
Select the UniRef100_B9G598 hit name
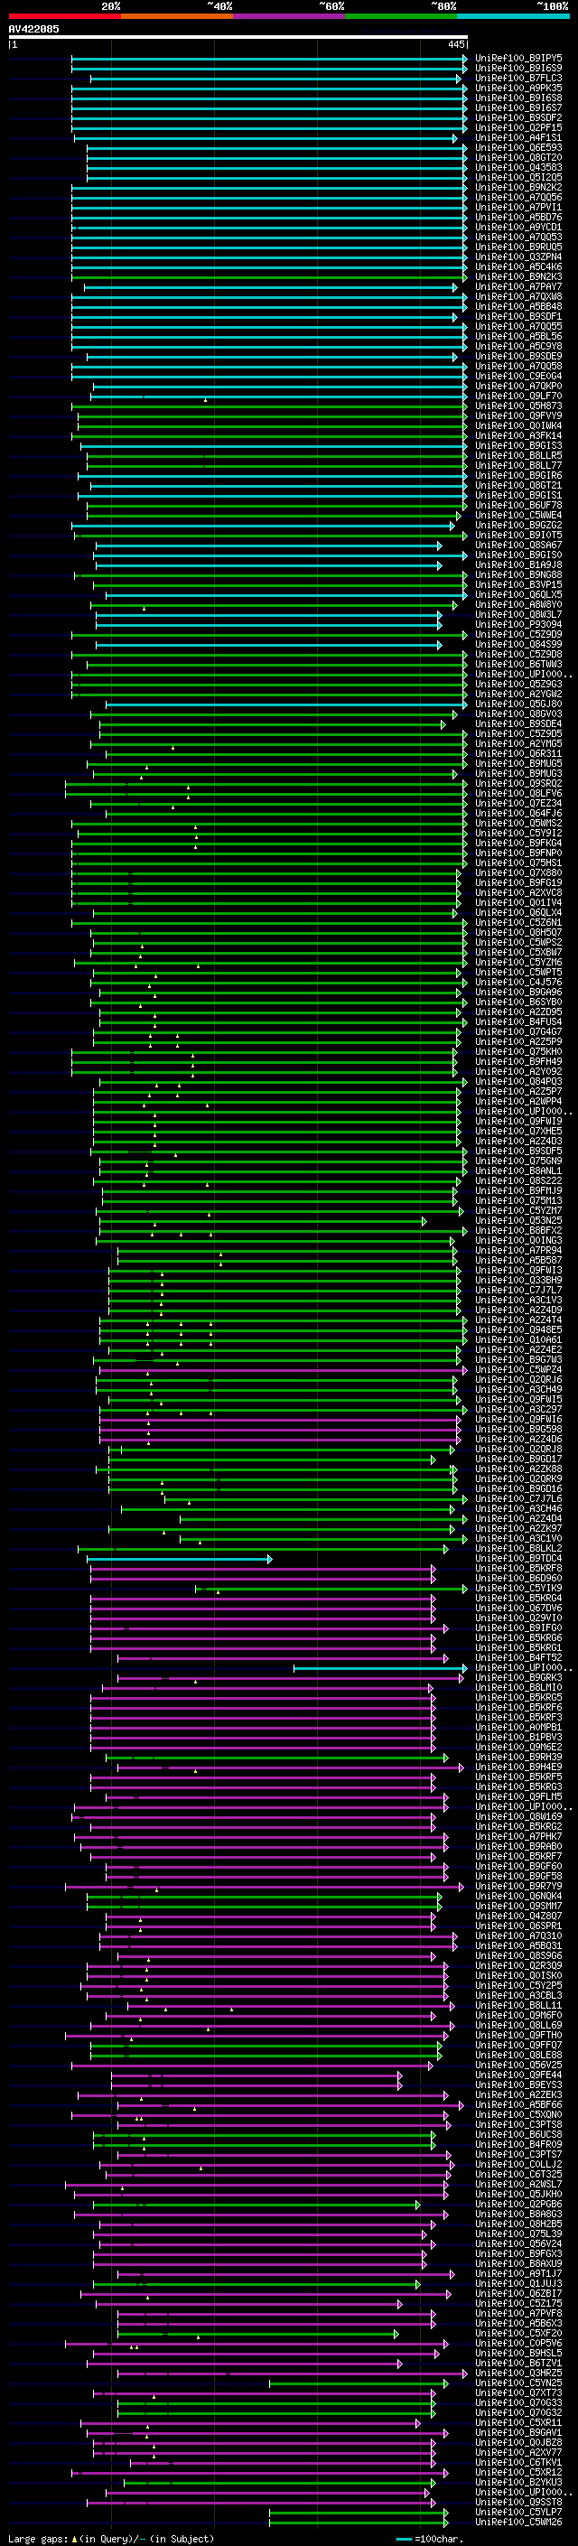(518, 1429)
